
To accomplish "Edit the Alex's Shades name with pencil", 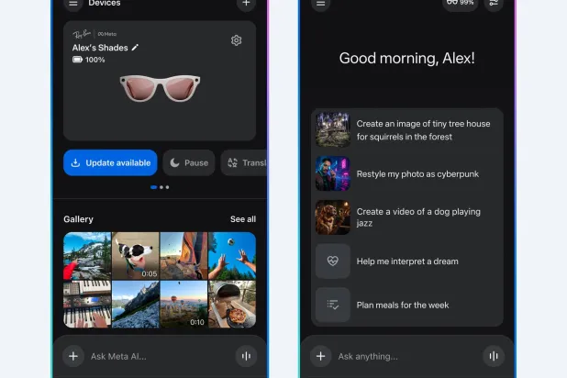I will 136,47.
